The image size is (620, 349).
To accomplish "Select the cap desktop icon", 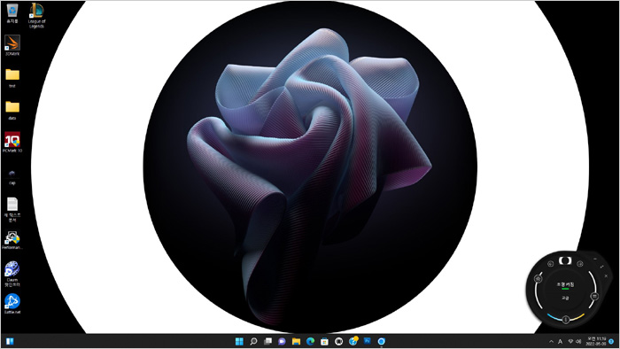I will tap(12, 177).
